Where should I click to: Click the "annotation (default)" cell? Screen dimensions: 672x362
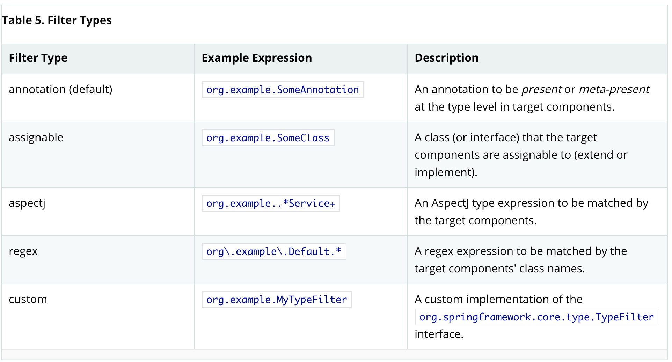click(60, 90)
